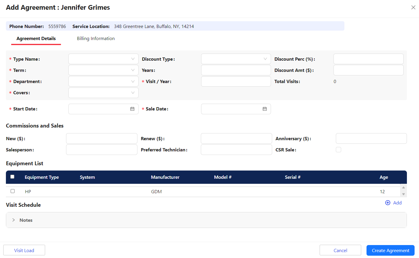The width and height of the screenshot is (419, 258).
Task: Open the Department dropdown
Action: [103, 81]
